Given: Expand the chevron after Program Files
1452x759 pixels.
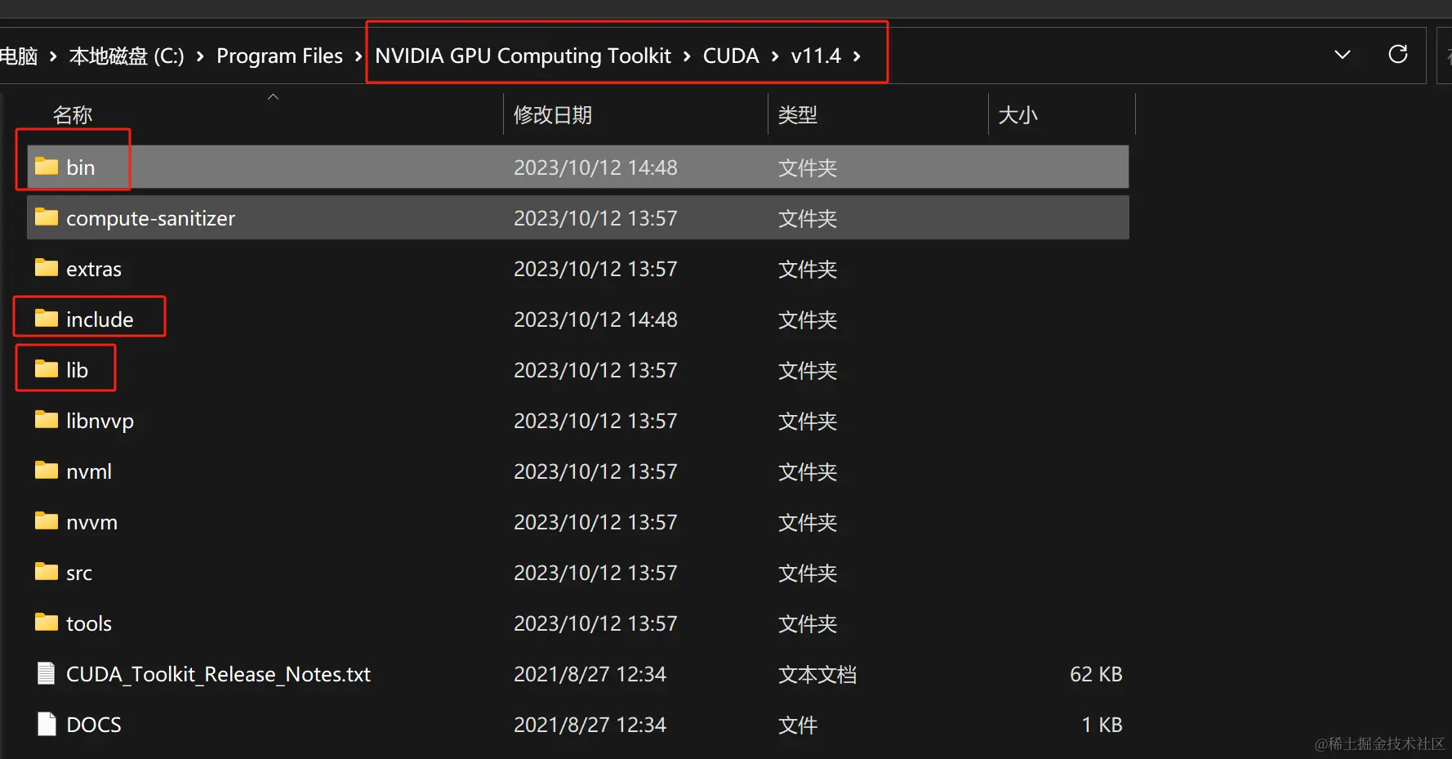Looking at the screenshot, I should click(x=359, y=56).
